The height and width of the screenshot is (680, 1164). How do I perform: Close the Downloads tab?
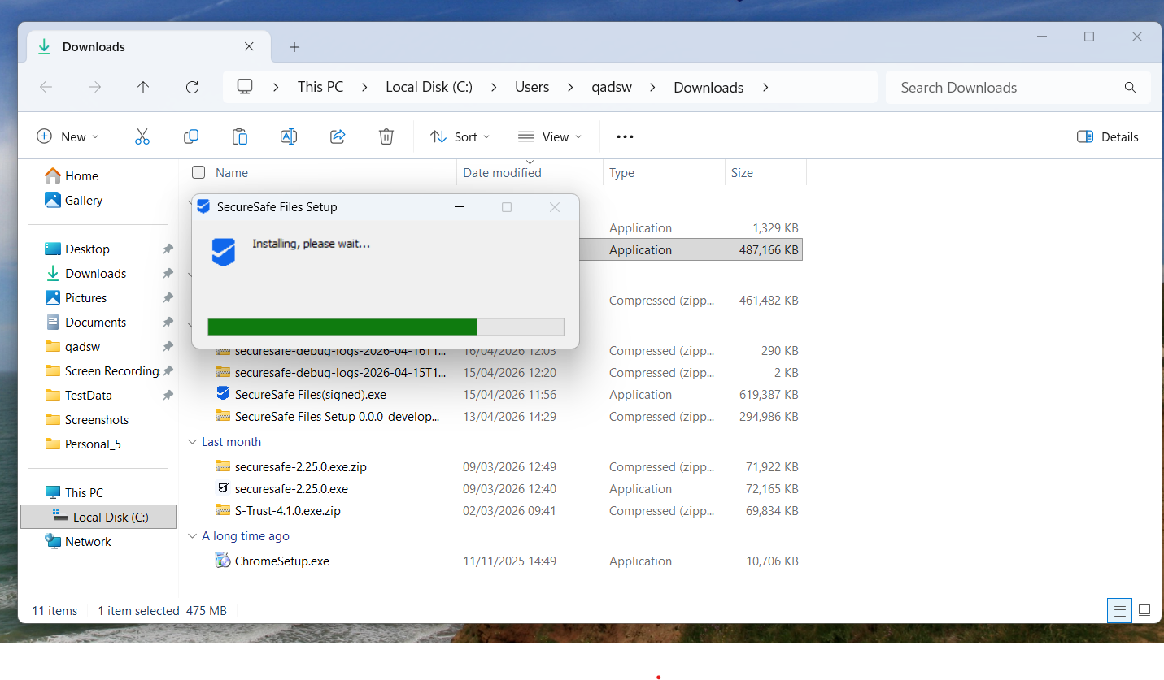[x=249, y=46]
